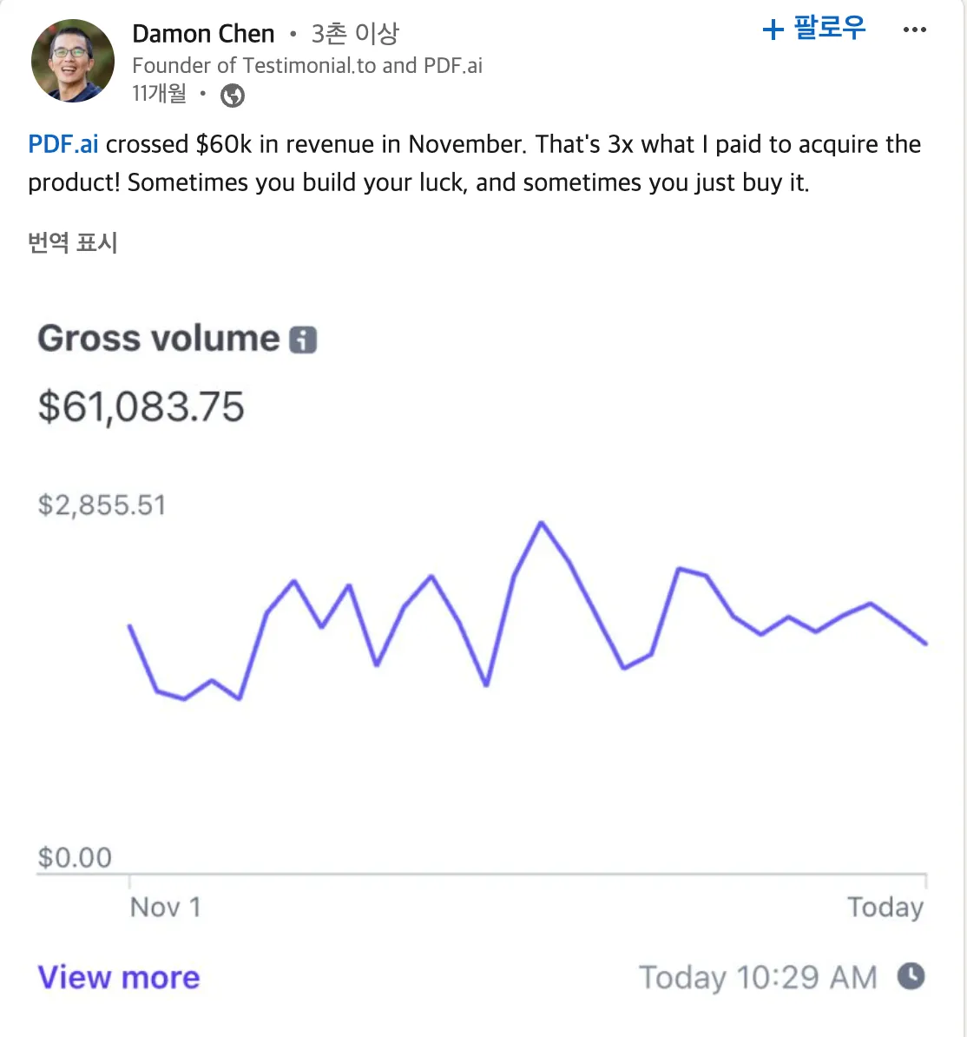The height and width of the screenshot is (1037, 967).
Task: Click the $61,083.75 total figure
Action: point(141,406)
